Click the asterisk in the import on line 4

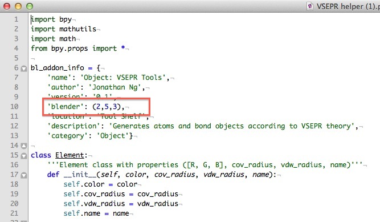(x=123, y=47)
